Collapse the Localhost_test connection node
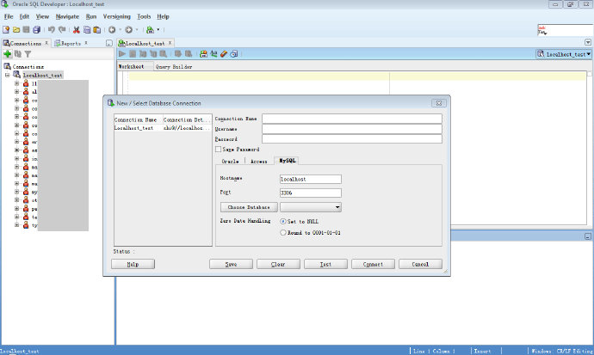 [x=7, y=76]
